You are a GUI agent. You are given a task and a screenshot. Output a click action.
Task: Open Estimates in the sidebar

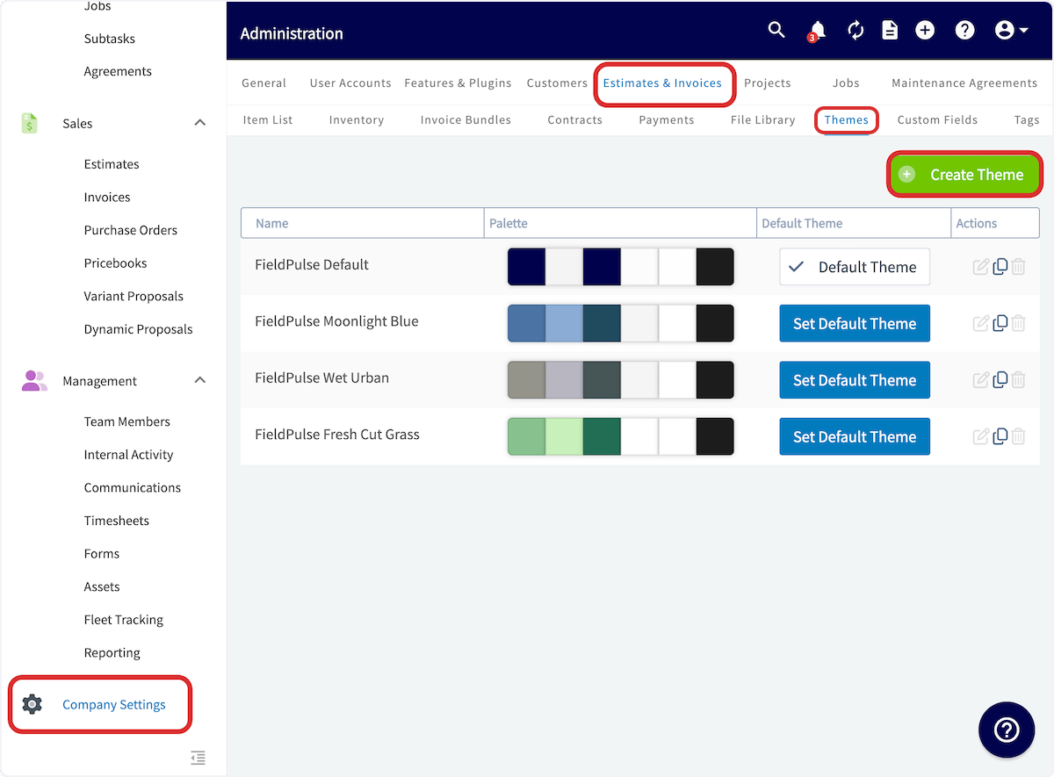(x=112, y=164)
